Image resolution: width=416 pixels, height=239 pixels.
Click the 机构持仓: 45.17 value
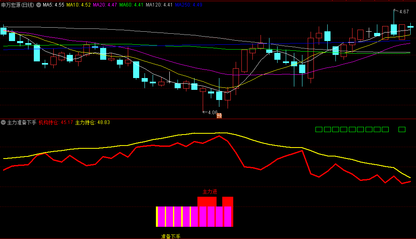[56, 122]
